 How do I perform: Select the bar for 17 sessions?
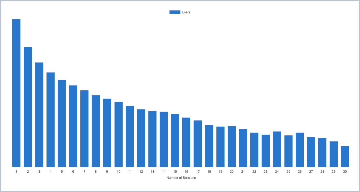(198, 144)
